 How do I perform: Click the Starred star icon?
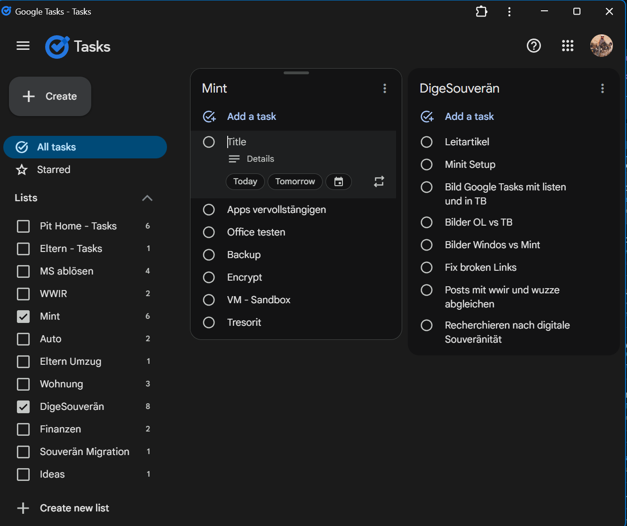click(x=22, y=170)
